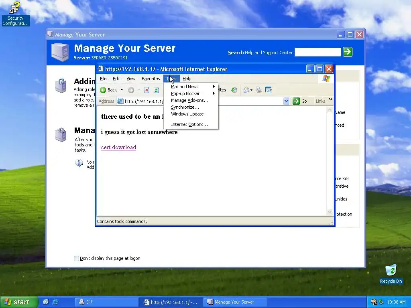Screen dimensions: 411x308
Task: Expand the Mail button dropdown arrow
Action: (x=251, y=90)
